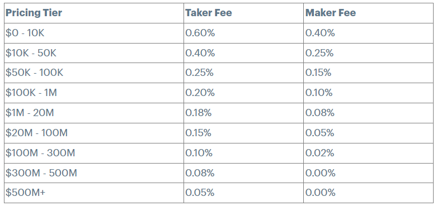Select the $100K - 1M tier cell
442x206 pixels.
click(94, 93)
